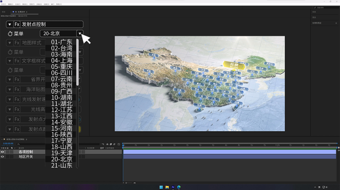340x190 pixels.
Task: Click the Fx icon of the 海洋贴图 effect
Action: [17, 90]
